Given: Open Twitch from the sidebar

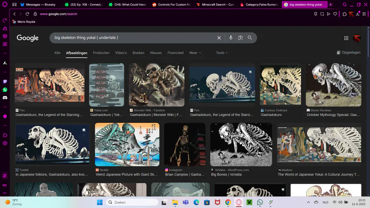Looking at the screenshot, I should (5, 81).
